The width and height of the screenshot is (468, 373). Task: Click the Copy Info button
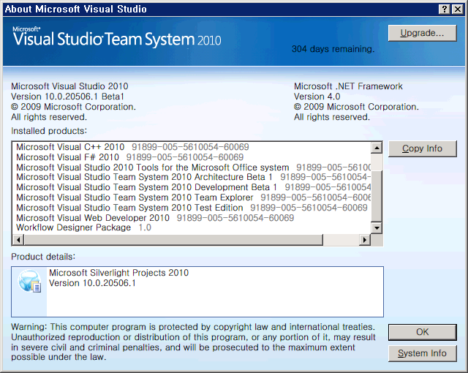coord(423,148)
